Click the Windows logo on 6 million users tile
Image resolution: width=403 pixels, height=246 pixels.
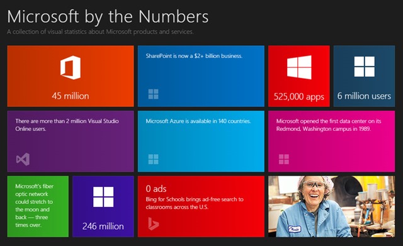point(364,67)
